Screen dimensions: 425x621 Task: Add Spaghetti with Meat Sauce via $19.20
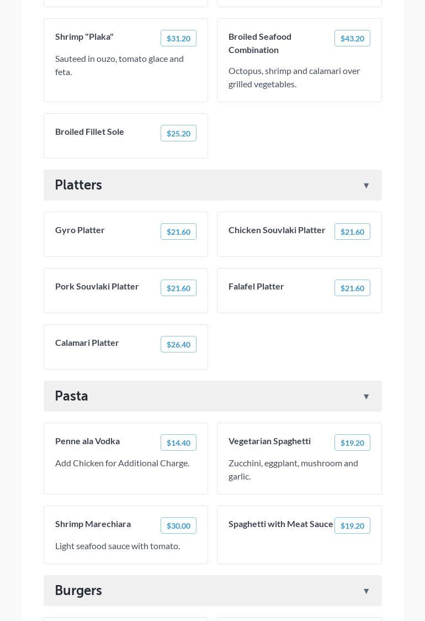coord(352,526)
